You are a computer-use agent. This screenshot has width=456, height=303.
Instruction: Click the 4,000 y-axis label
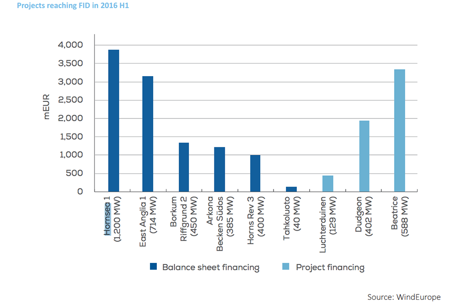click(x=70, y=45)
